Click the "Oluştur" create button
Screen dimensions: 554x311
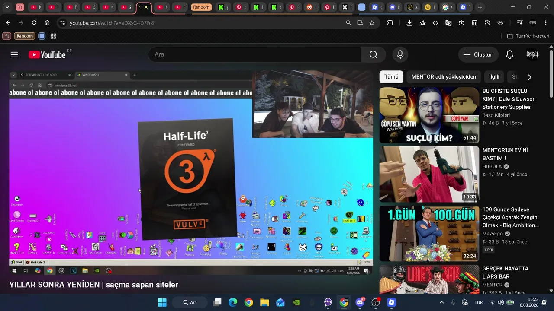click(x=478, y=54)
